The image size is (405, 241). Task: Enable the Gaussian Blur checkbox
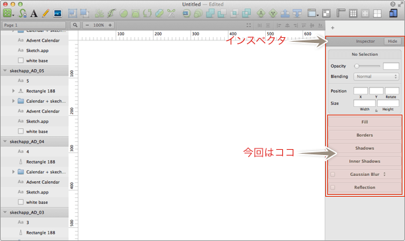(x=332, y=175)
